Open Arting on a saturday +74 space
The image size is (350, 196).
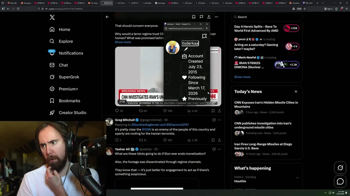click(x=267, y=44)
